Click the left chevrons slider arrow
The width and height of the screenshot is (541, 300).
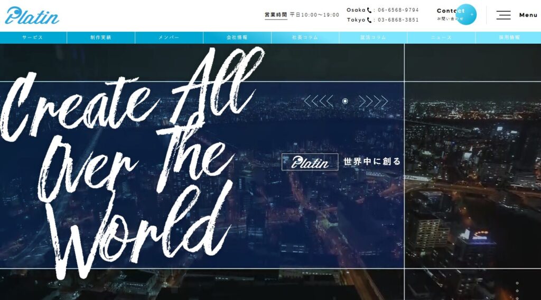pyautogui.click(x=319, y=101)
